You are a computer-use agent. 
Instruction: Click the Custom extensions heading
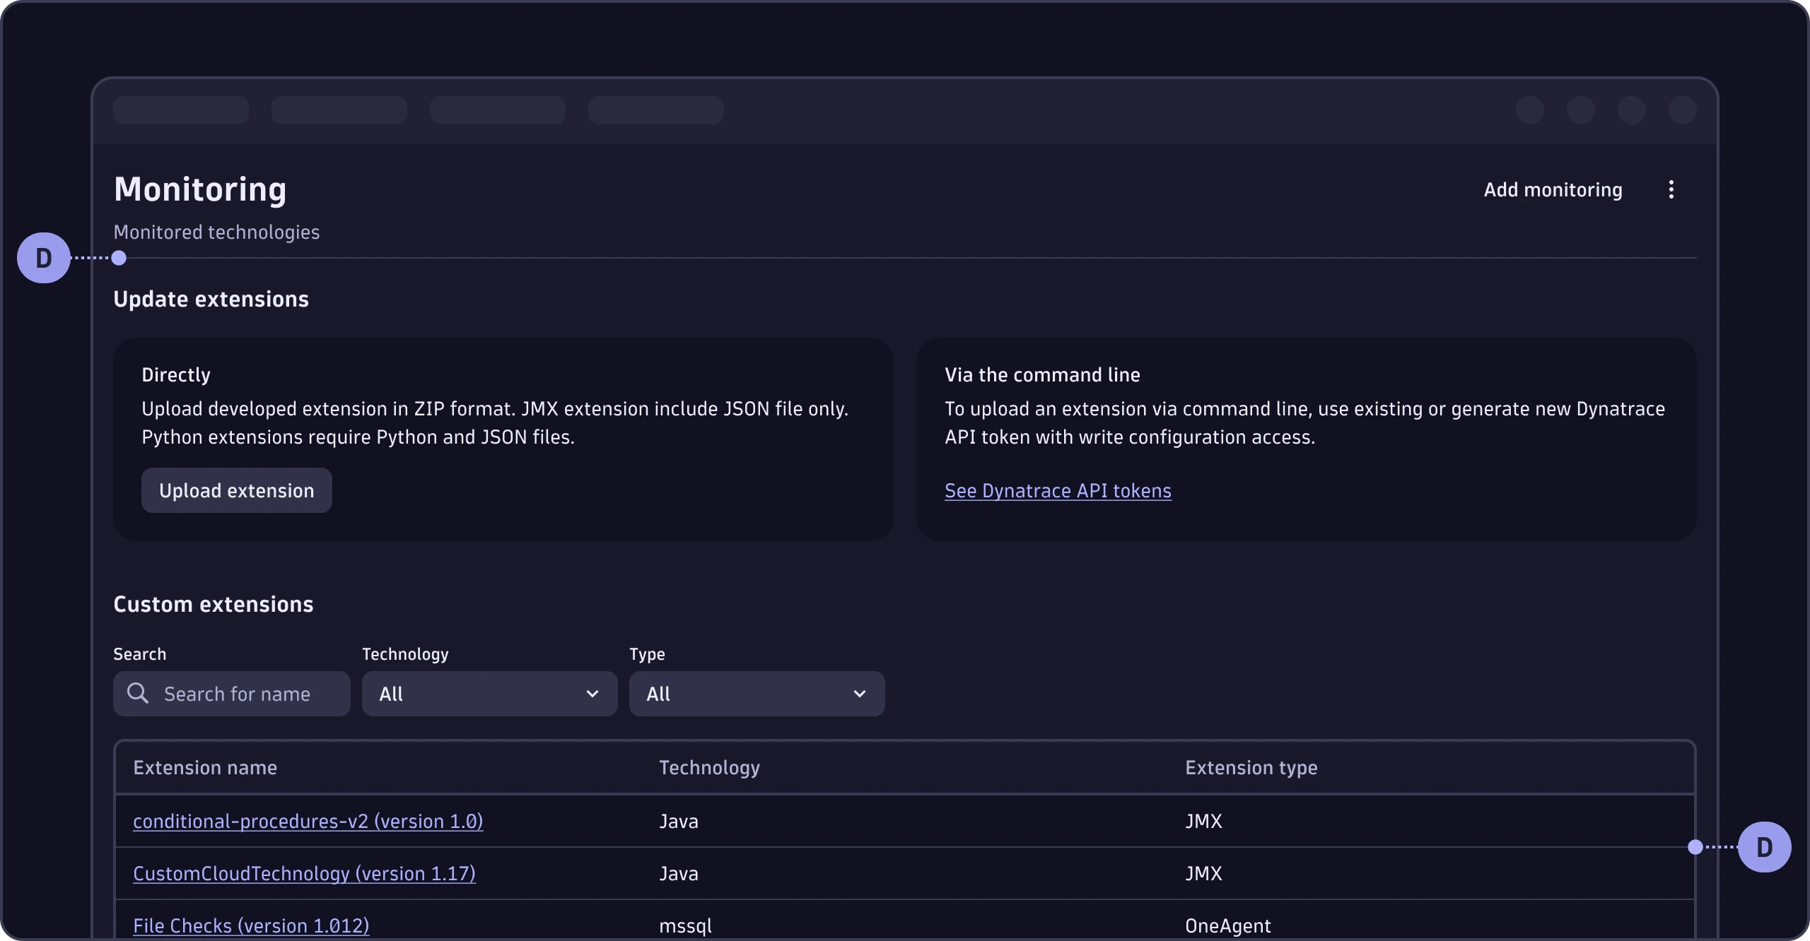pos(214,604)
